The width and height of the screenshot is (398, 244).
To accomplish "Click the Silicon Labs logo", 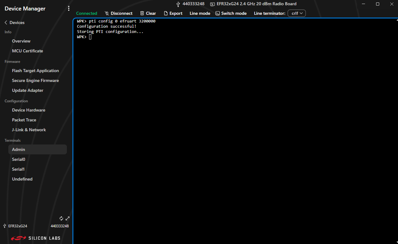I will (x=35, y=238).
